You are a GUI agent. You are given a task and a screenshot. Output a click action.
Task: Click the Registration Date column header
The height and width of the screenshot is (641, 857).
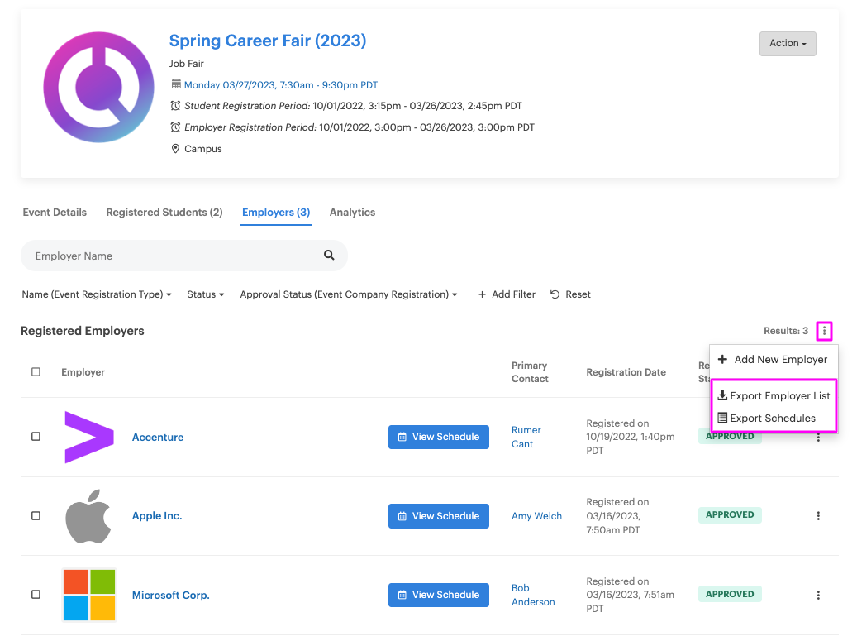click(626, 372)
